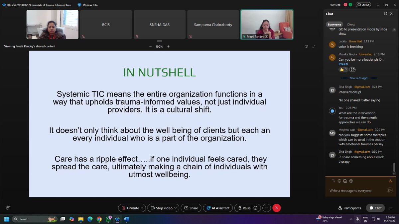Viewport: 399px width, 224px height.
Task: Leave the meeting with red X button
Action: pyautogui.click(x=276, y=208)
